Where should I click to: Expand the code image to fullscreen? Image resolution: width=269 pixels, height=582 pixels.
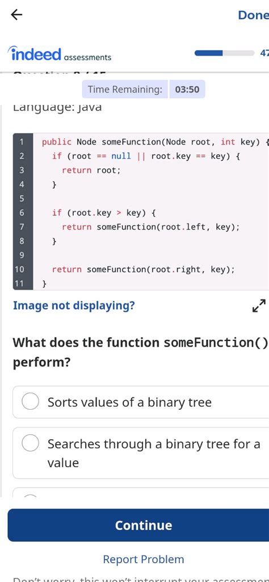(259, 305)
